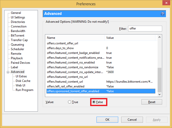Click the Cancel button
This screenshot has width=172, height=128.
(132, 120)
